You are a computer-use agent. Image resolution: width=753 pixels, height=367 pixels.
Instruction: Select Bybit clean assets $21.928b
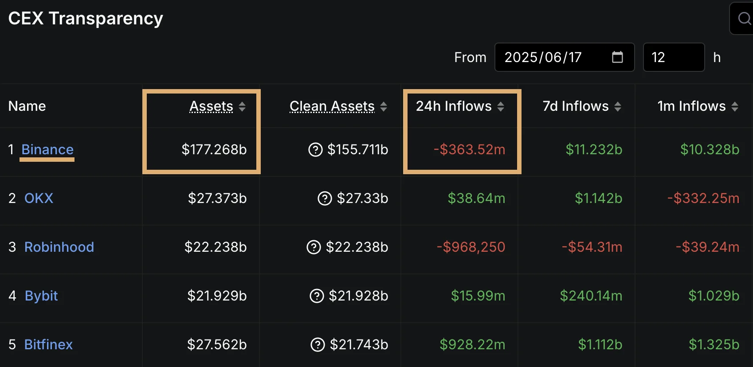click(359, 296)
